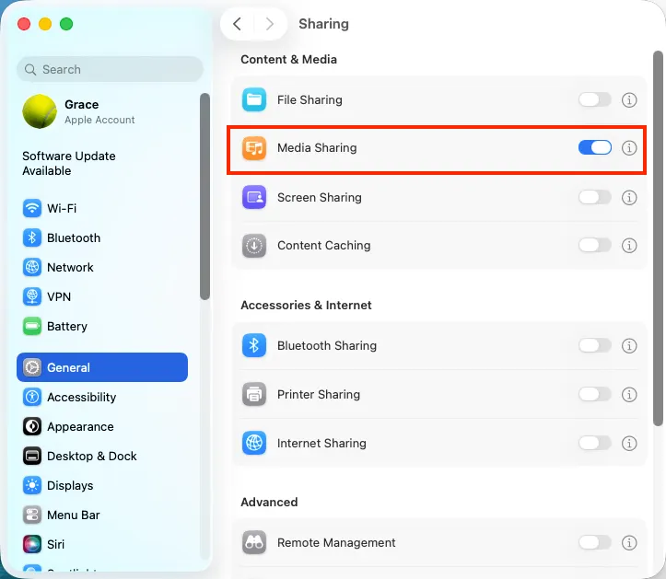Click the Remote Management label
The image size is (666, 579).
(x=336, y=542)
